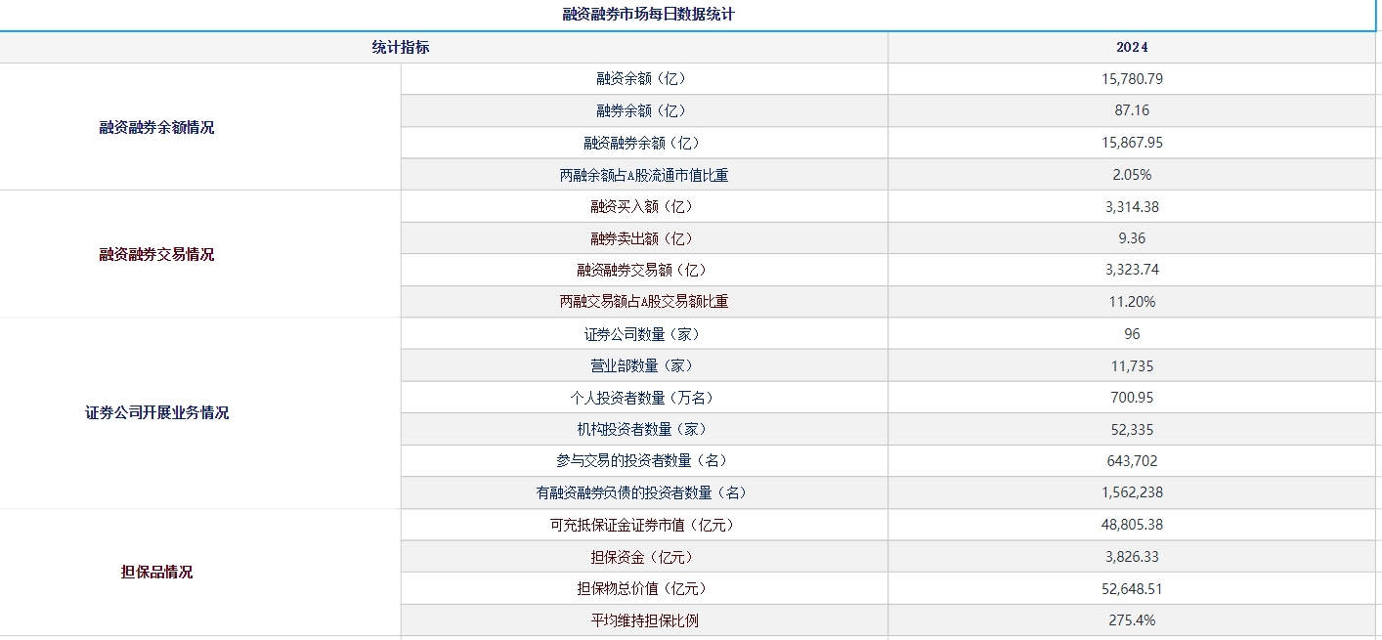Select the 两融余额占A股流通市值比重 row
Screen dimensions: 1382x640
645,174
